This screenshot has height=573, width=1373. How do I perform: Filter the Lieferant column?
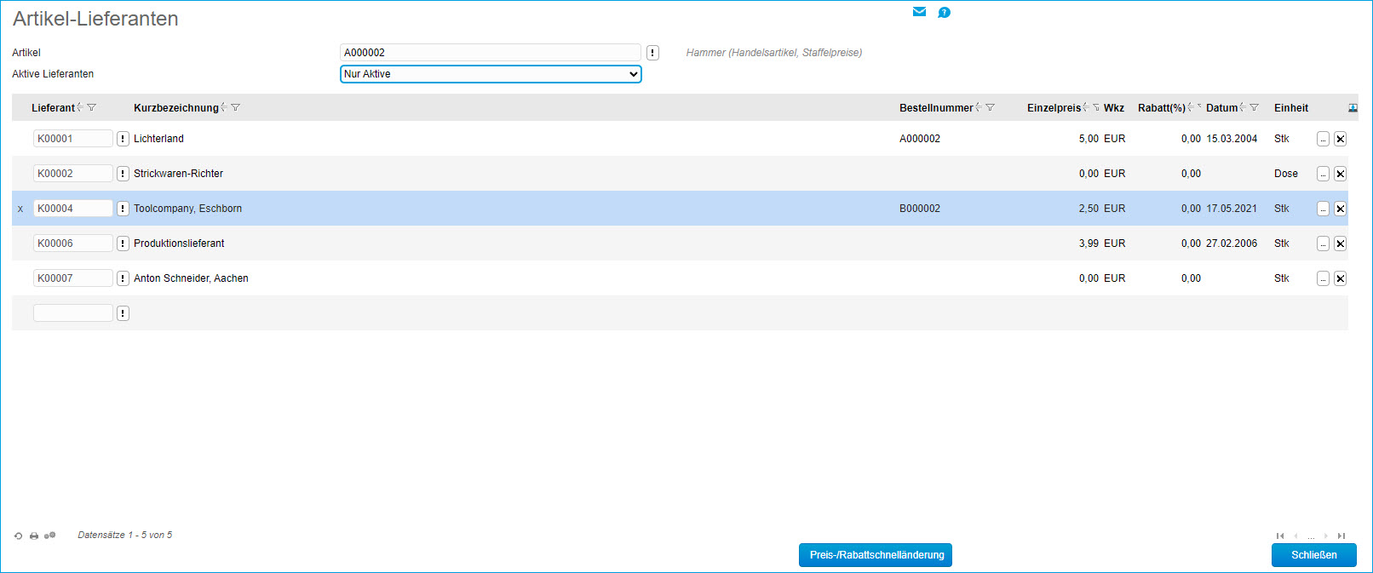pos(92,108)
